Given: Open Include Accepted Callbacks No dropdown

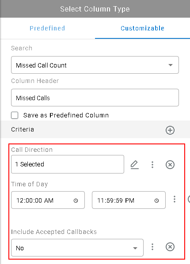Looking at the screenshot, I should click(x=77, y=248).
